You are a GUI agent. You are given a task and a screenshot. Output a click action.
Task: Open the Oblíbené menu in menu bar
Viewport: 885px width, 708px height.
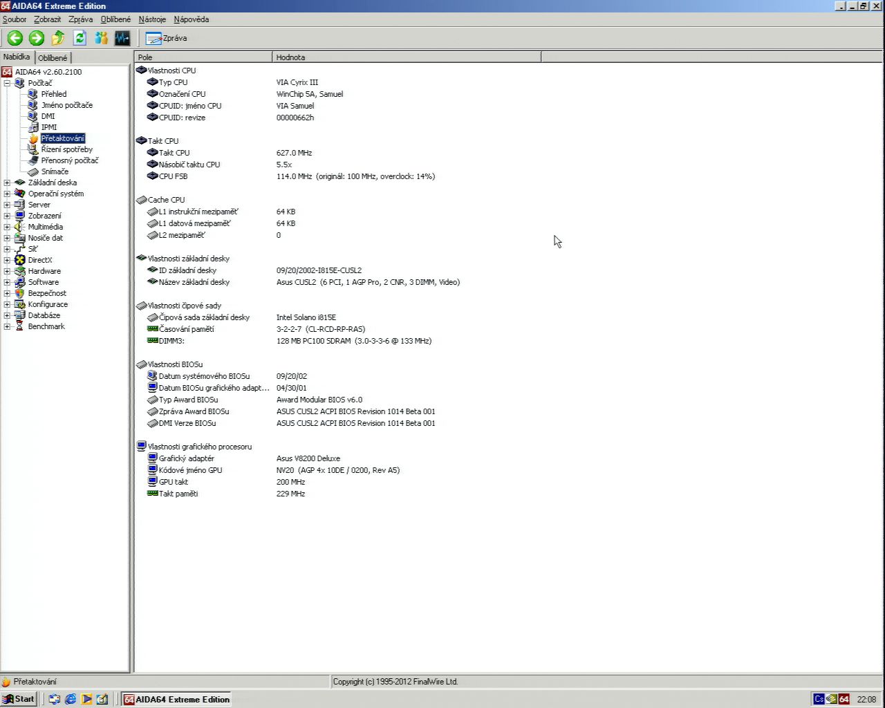tap(115, 19)
